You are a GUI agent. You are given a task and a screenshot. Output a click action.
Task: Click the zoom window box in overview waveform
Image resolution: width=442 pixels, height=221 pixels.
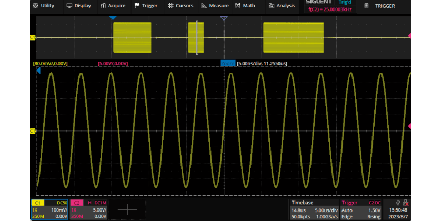pos(197,37)
